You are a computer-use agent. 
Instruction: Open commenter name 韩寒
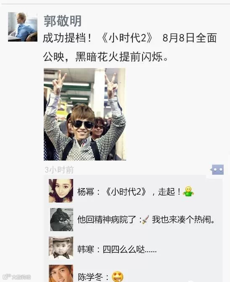(86, 250)
